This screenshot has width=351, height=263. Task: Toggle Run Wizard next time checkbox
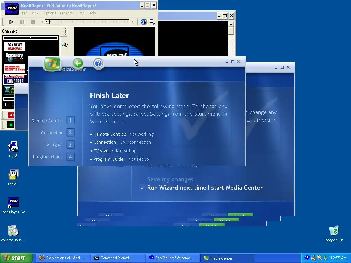click(142, 188)
